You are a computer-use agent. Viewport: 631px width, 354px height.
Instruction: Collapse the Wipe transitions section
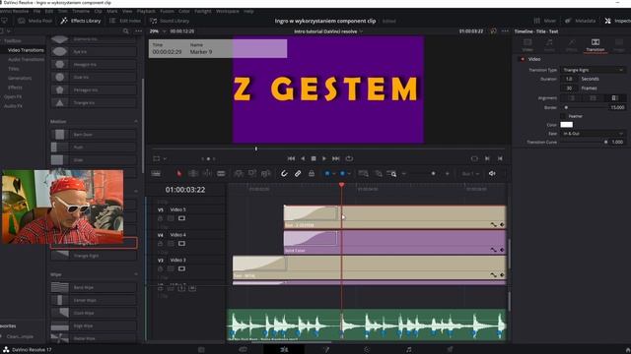[x=136, y=274]
